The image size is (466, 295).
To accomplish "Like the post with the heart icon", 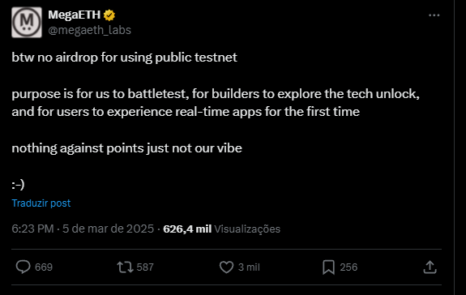I will click(226, 267).
